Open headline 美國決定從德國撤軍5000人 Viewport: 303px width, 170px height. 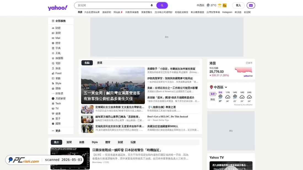coord(163,126)
